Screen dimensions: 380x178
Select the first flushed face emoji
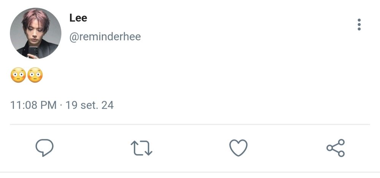18,75
